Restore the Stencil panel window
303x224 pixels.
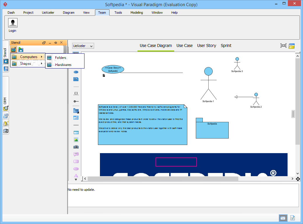coord(44,43)
